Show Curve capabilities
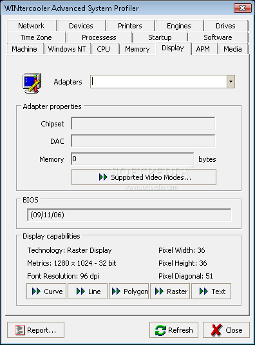This screenshot has height=345, width=255. point(46,291)
